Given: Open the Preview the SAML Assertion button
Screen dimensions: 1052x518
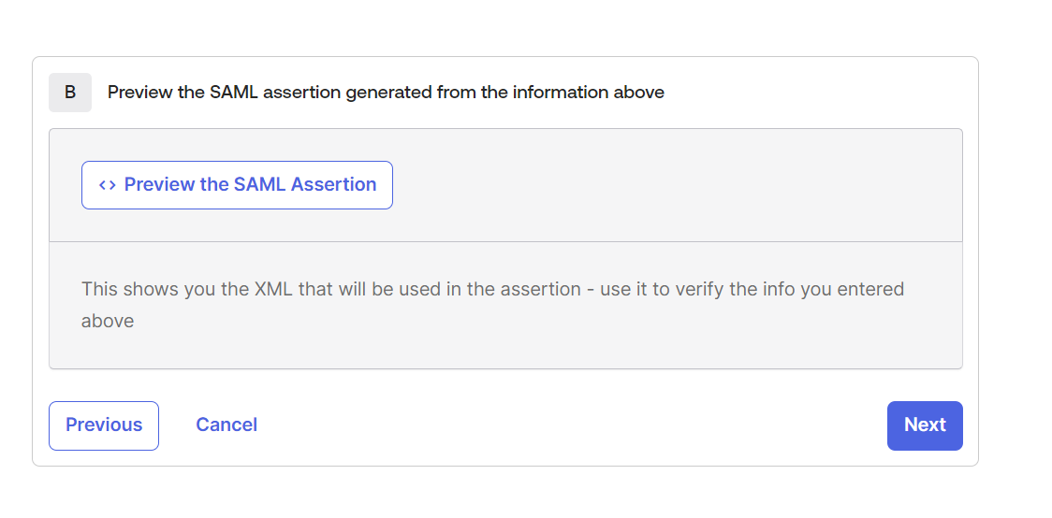Looking at the screenshot, I should coord(237,185).
